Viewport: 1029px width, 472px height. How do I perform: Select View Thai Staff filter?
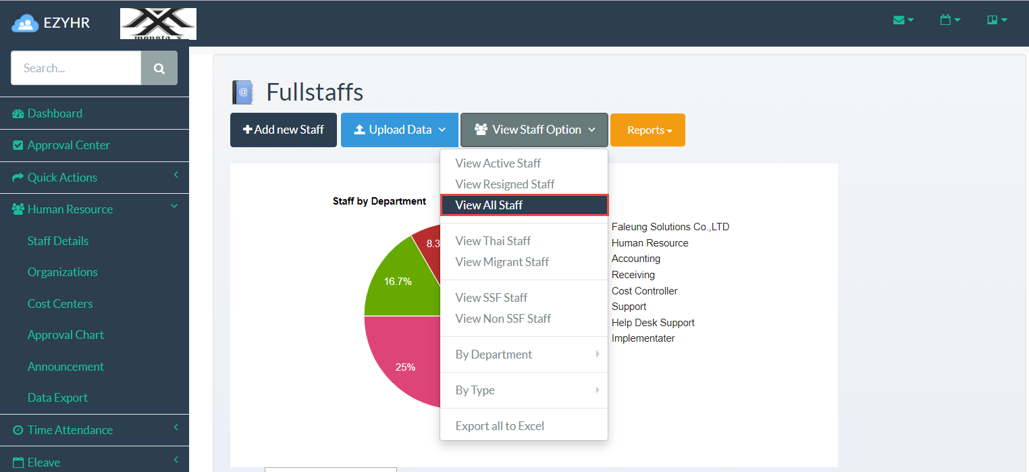[x=494, y=240]
